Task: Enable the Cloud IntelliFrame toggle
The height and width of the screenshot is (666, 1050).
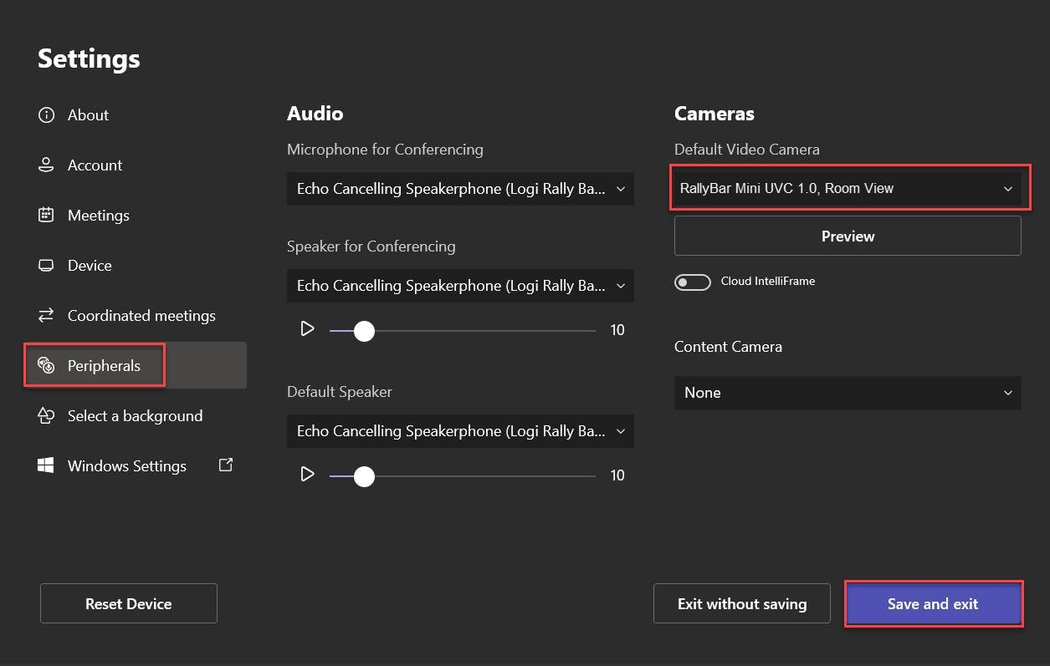Action: pos(692,282)
